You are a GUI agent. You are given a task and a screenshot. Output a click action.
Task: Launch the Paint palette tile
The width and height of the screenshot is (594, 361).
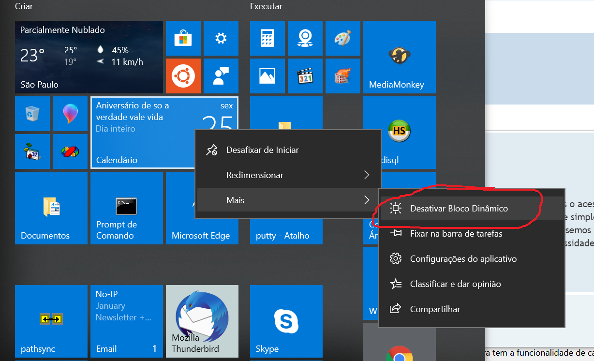(x=343, y=38)
